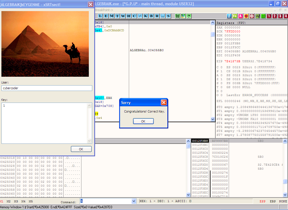
Task: Open the Log window with L button
Action: 100,16
